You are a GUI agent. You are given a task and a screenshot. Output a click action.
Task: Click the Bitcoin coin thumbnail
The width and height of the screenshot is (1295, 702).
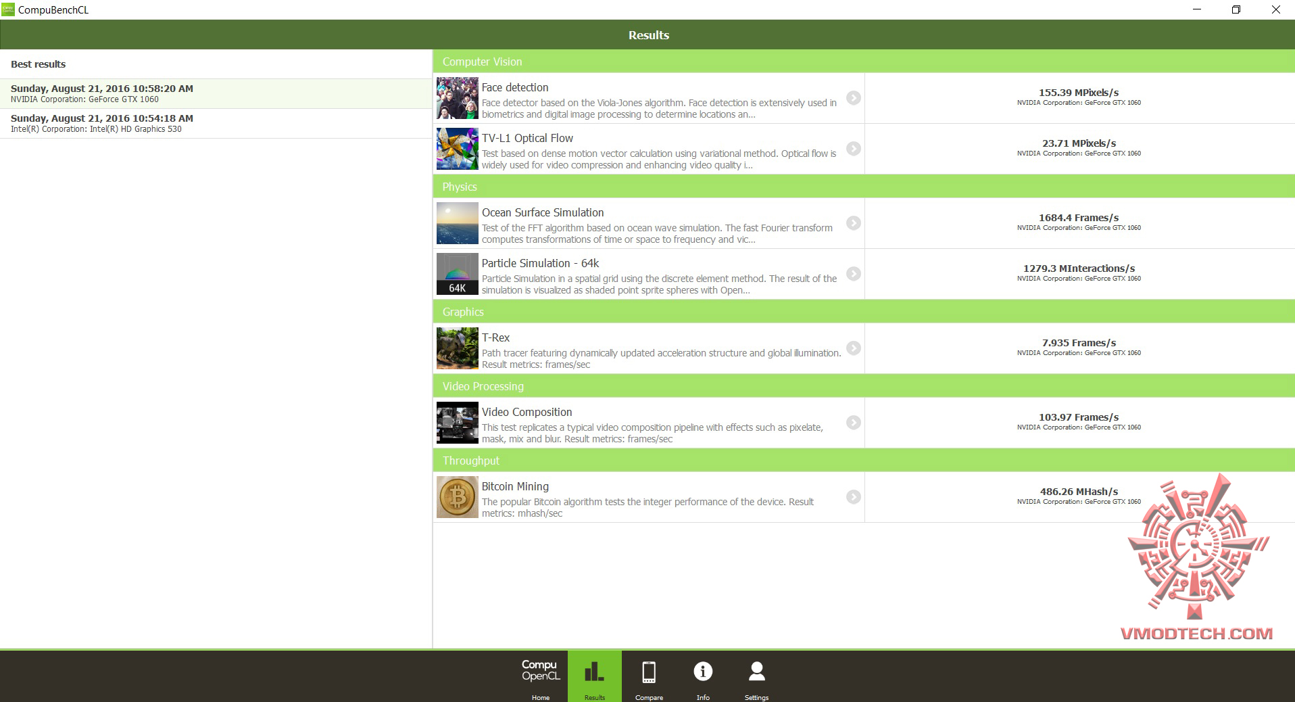(458, 497)
